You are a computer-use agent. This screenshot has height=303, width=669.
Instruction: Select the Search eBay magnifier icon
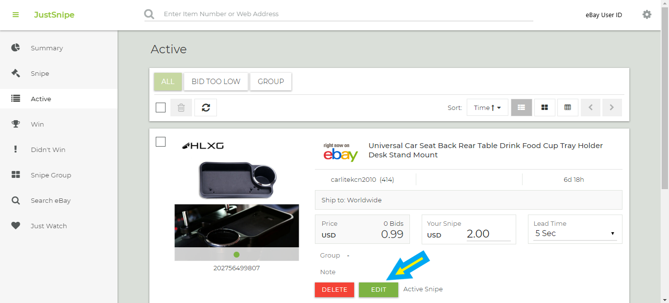[15, 200]
